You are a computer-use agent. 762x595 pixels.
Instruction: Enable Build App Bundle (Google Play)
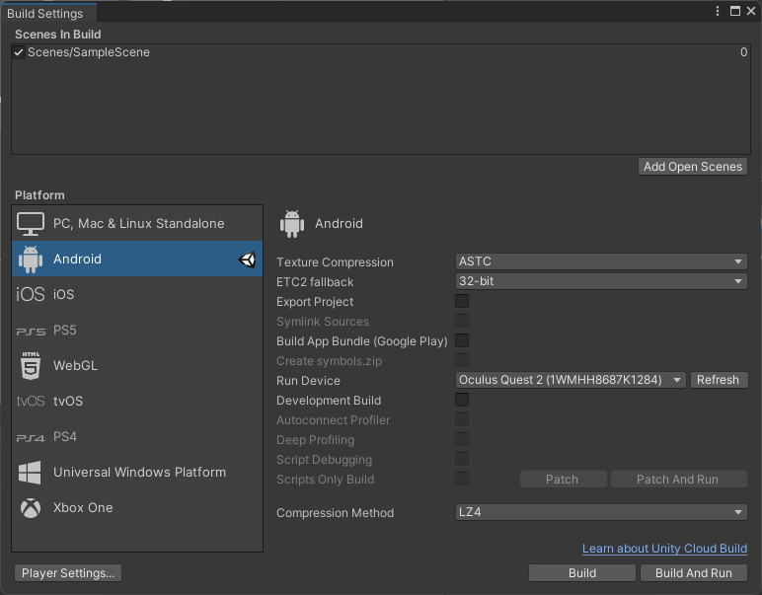click(462, 340)
